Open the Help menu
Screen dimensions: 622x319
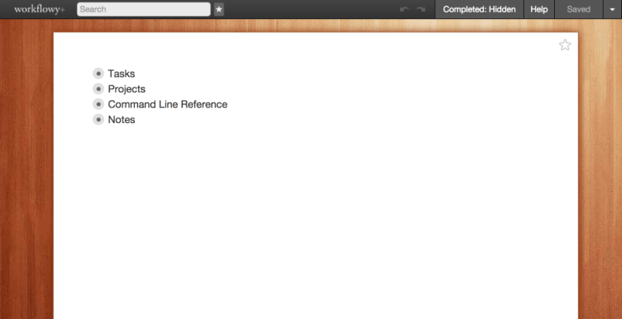538,9
